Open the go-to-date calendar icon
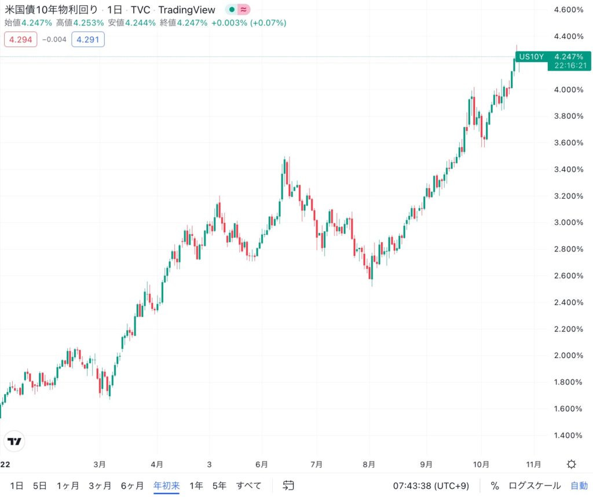 288,485
